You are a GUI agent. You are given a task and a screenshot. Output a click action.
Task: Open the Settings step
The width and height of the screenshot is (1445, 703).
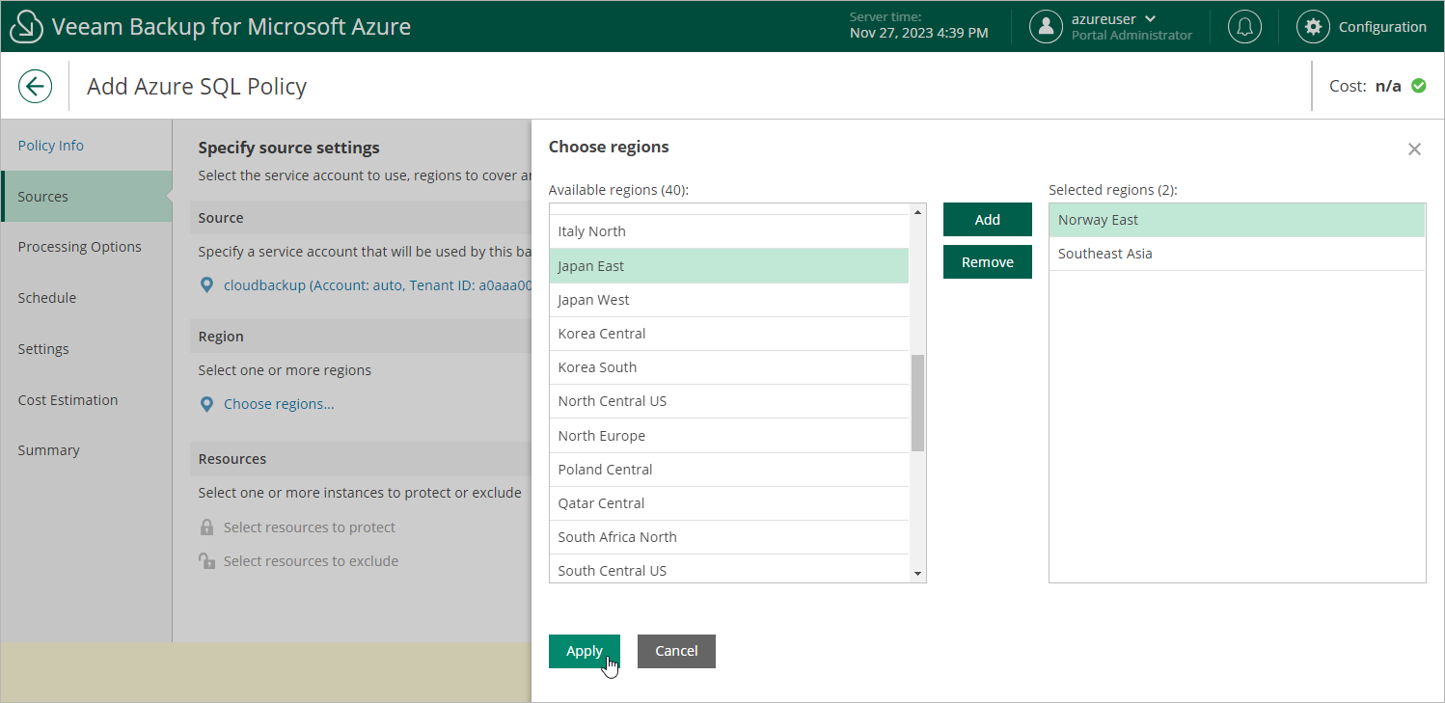[43, 349]
